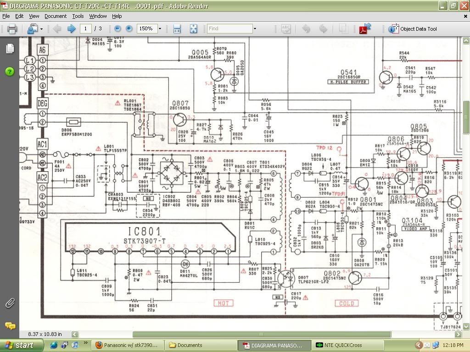Click the VIDEO AMP label
This screenshot has height=352, width=470.
(x=415, y=229)
